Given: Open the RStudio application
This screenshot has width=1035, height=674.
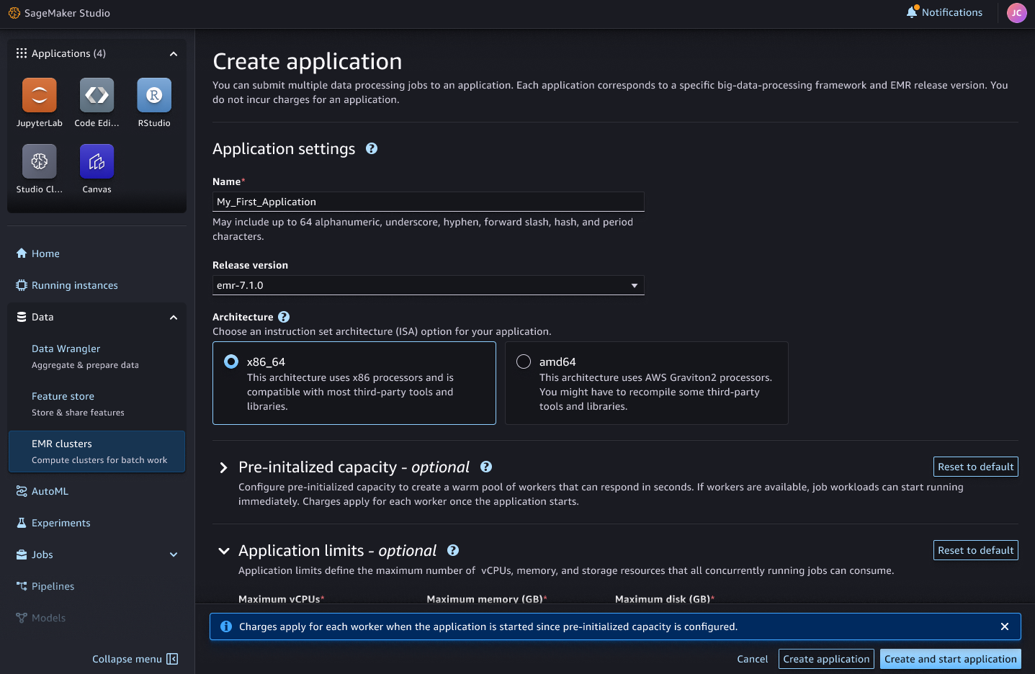Looking at the screenshot, I should point(153,94).
